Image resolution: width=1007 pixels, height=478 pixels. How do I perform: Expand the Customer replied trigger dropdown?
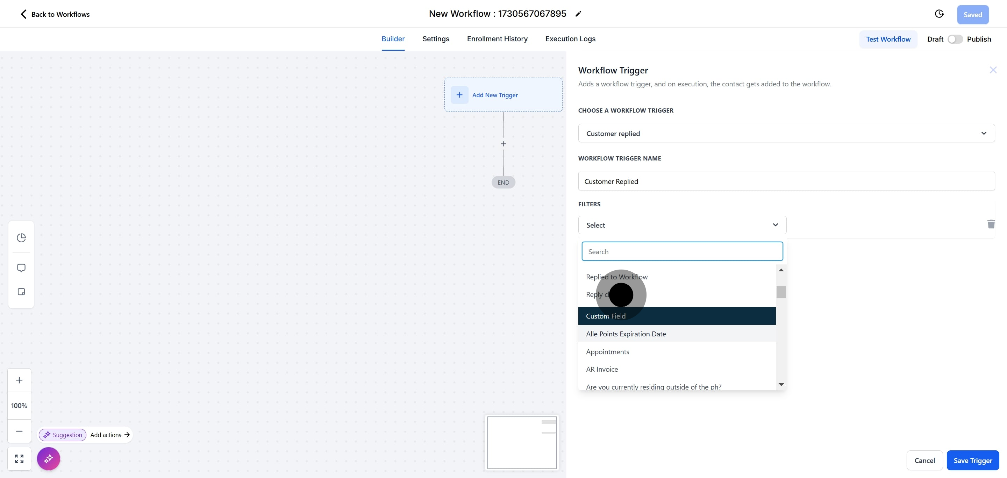click(786, 133)
